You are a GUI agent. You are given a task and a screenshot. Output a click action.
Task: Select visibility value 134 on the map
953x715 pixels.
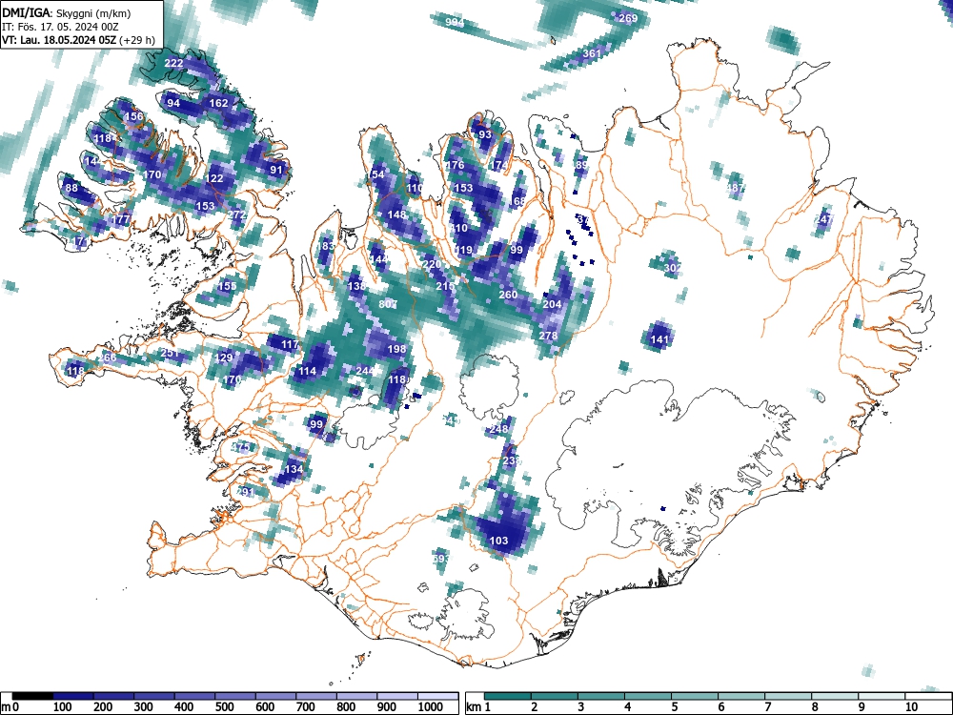[x=294, y=469]
